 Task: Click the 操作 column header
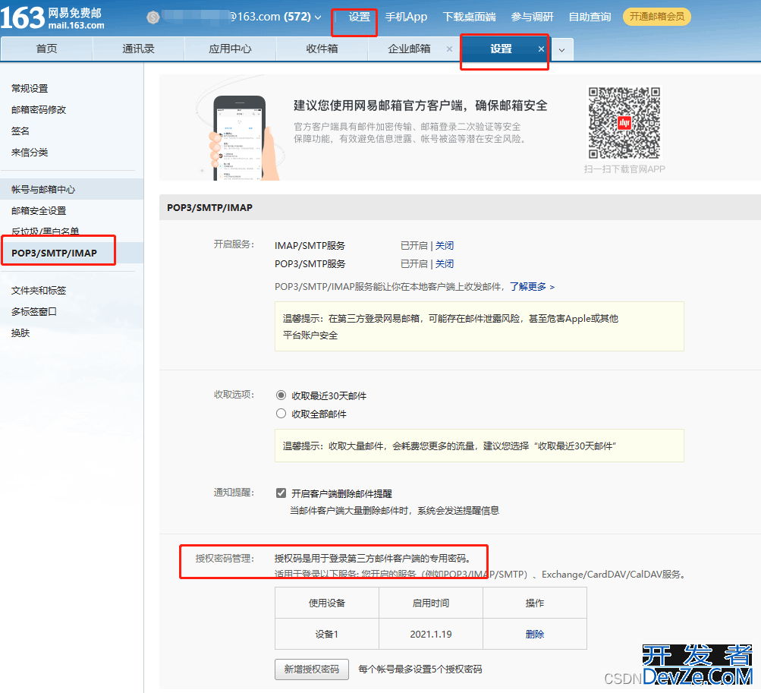535,603
